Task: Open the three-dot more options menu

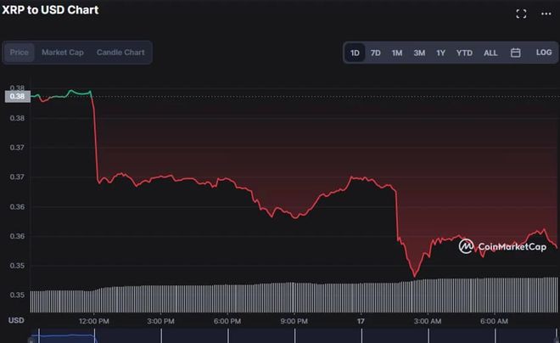Action: point(547,14)
